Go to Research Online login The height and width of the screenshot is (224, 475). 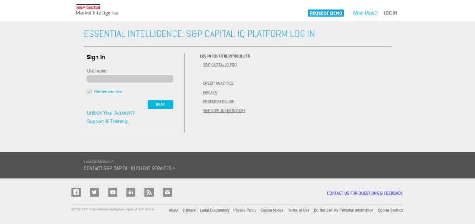point(218,102)
